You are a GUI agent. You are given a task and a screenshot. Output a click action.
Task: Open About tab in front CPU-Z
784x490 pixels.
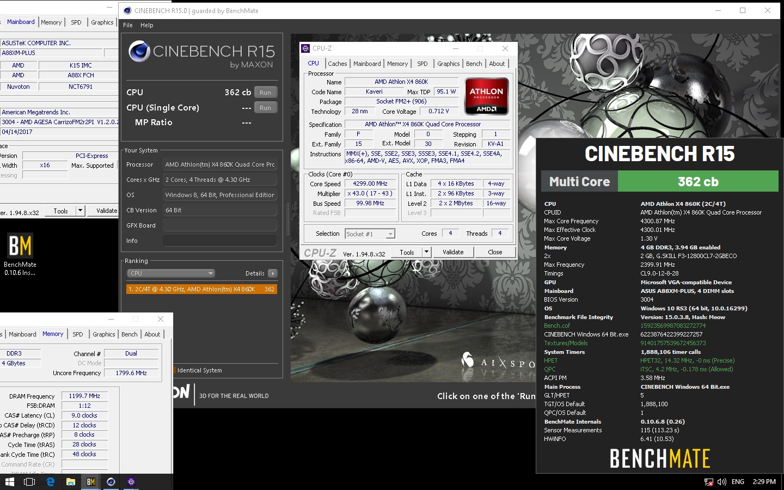[497, 64]
